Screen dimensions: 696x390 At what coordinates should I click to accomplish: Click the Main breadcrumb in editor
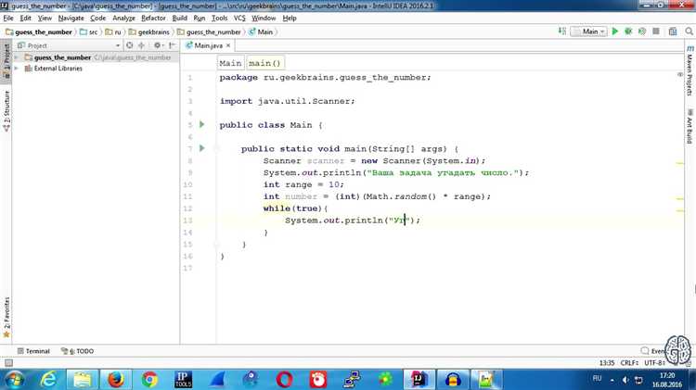tap(230, 63)
